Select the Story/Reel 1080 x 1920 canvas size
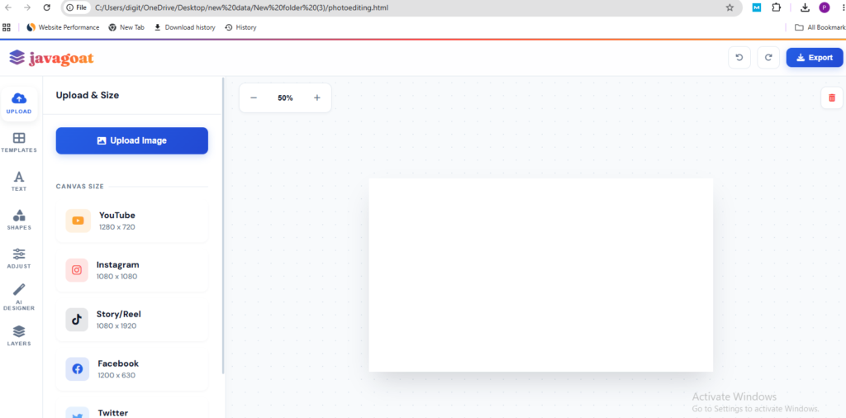 131,320
